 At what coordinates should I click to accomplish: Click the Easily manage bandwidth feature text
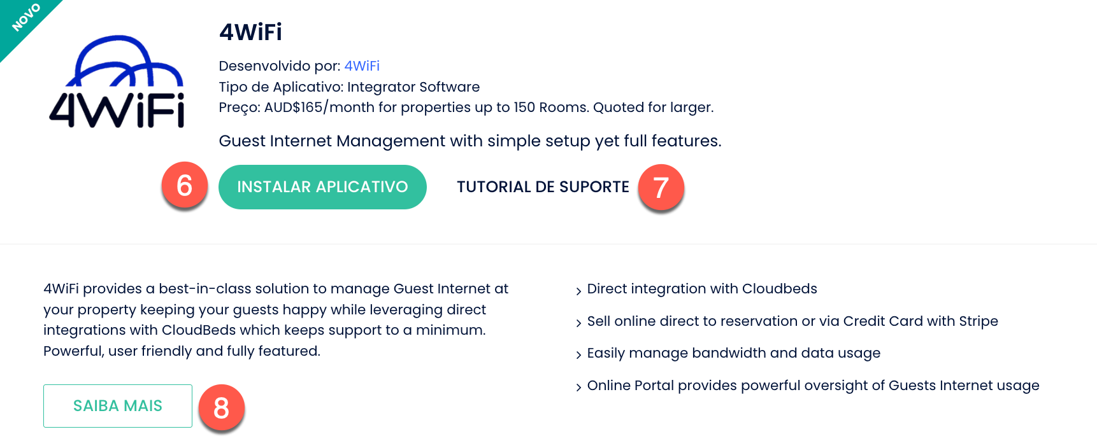point(733,353)
